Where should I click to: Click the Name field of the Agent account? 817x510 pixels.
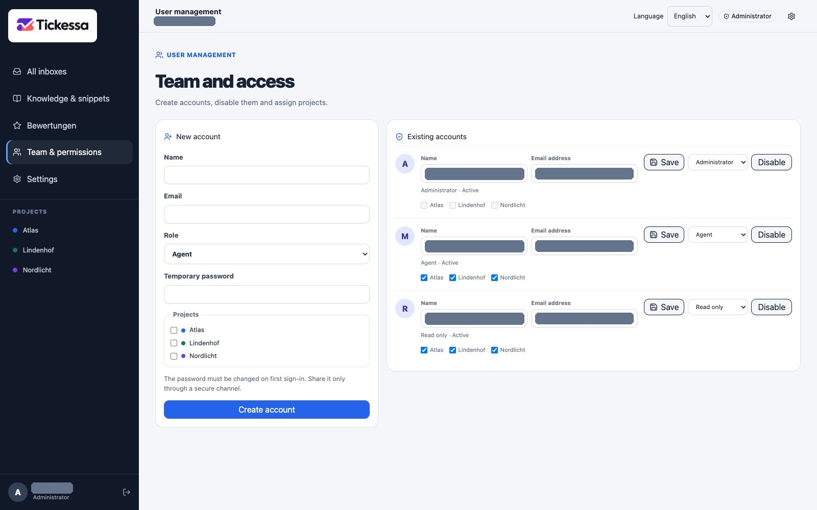[x=474, y=246]
